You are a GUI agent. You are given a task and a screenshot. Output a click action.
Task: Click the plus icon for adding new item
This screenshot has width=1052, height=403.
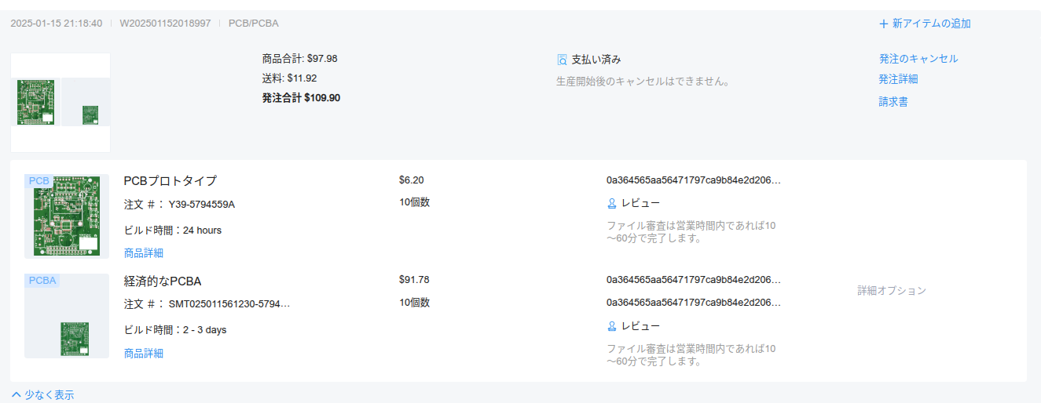point(884,24)
